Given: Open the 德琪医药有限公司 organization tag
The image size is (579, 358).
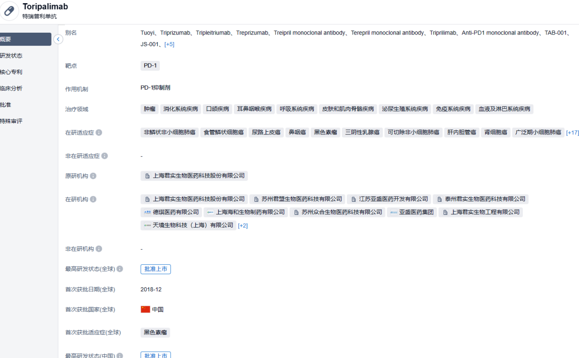Looking at the screenshot, I should [171, 212].
